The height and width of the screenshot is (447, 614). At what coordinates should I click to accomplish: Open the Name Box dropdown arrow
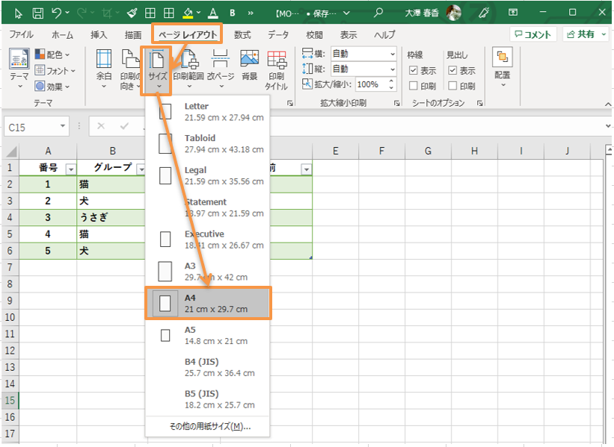(x=62, y=126)
